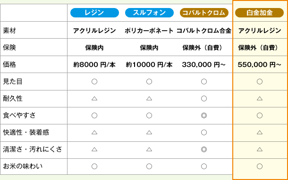This screenshot has width=288, height=180.
Task: Select the 白金加金 header pill
Action: point(259,13)
